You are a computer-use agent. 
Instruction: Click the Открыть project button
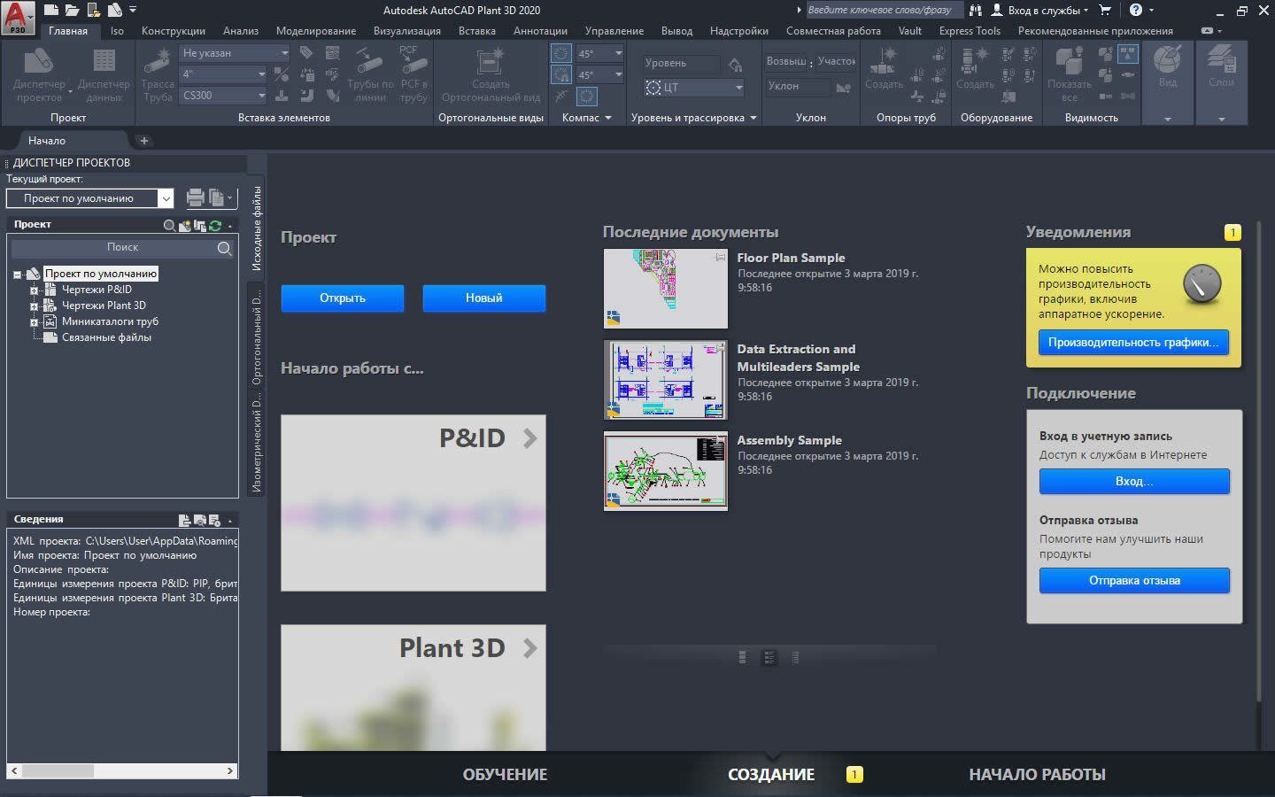343,298
